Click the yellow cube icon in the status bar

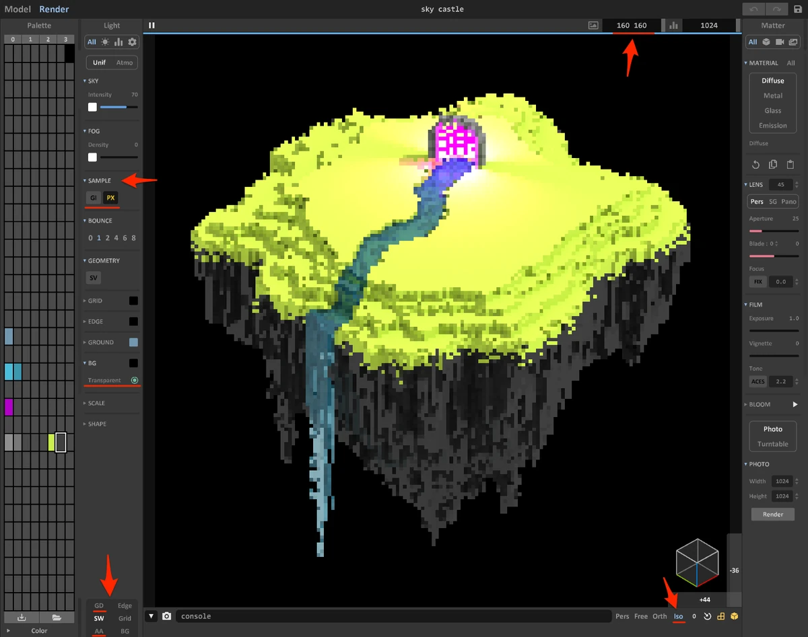[734, 616]
